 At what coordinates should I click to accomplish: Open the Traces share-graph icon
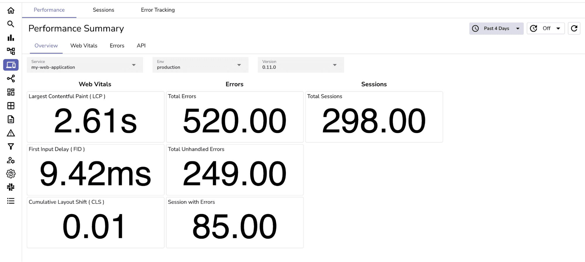11,79
